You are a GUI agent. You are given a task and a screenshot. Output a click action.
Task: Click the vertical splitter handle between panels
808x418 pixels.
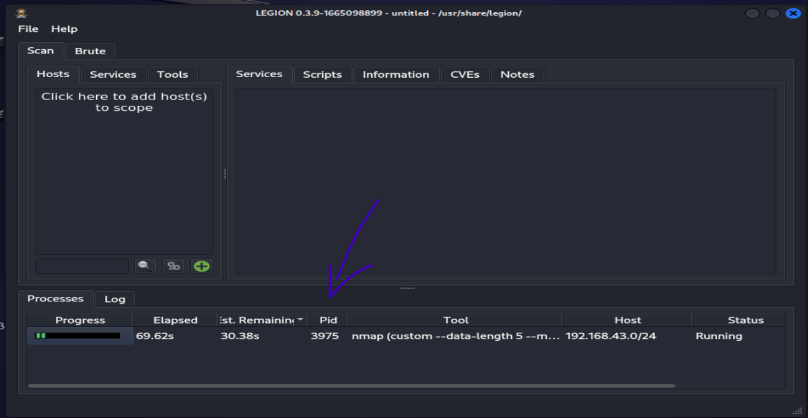click(x=225, y=175)
